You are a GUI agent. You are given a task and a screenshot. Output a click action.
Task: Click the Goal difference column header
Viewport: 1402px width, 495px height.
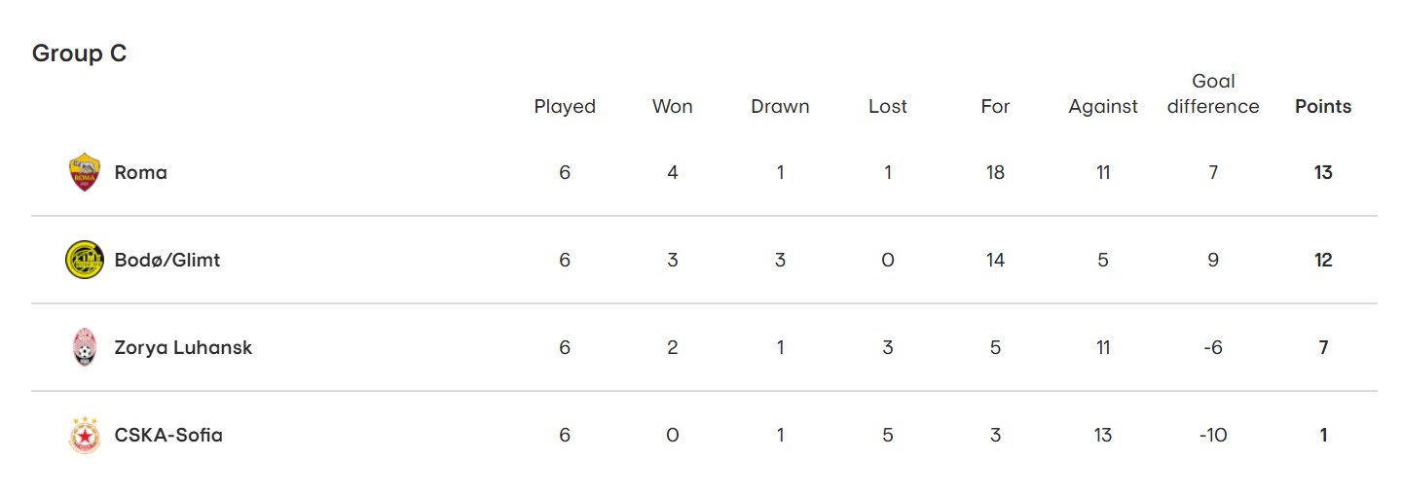pyautogui.click(x=1213, y=94)
